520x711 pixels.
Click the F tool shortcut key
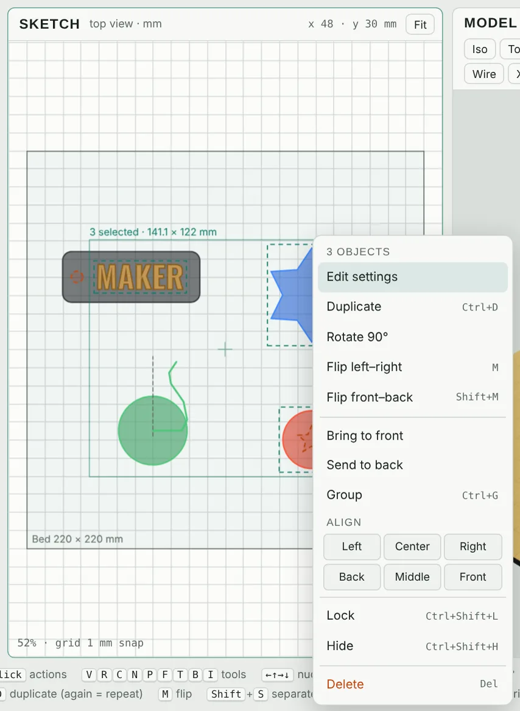(165, 674)
